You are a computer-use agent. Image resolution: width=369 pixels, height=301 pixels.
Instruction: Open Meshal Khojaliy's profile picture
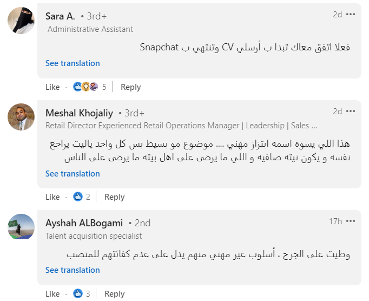pos(22,117)
